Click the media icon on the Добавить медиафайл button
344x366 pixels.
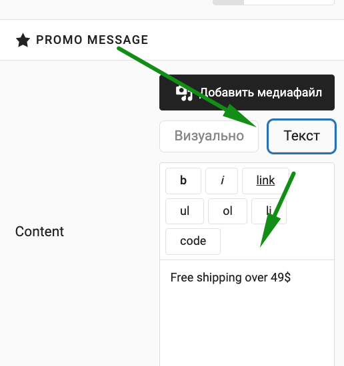[x=185, y=93]
